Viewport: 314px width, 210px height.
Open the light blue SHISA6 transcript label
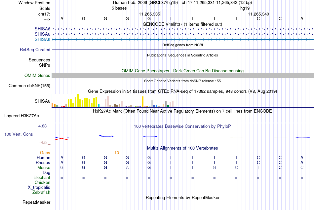click(42, 39)
